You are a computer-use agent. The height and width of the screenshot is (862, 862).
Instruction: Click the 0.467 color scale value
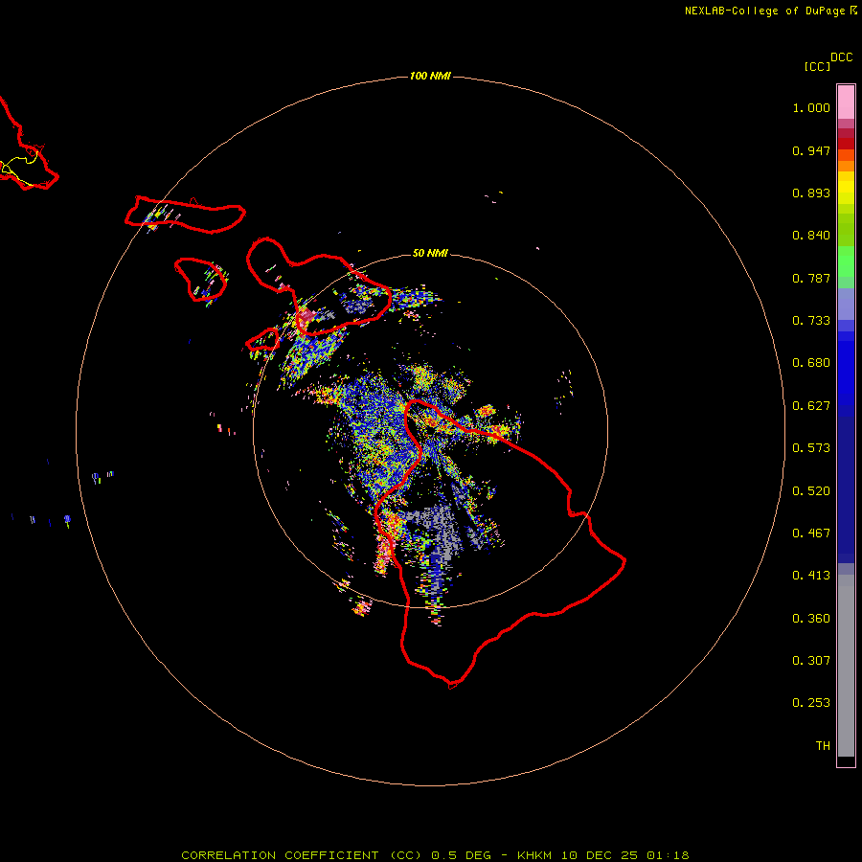pyautogui.click(x=811, y=533)
